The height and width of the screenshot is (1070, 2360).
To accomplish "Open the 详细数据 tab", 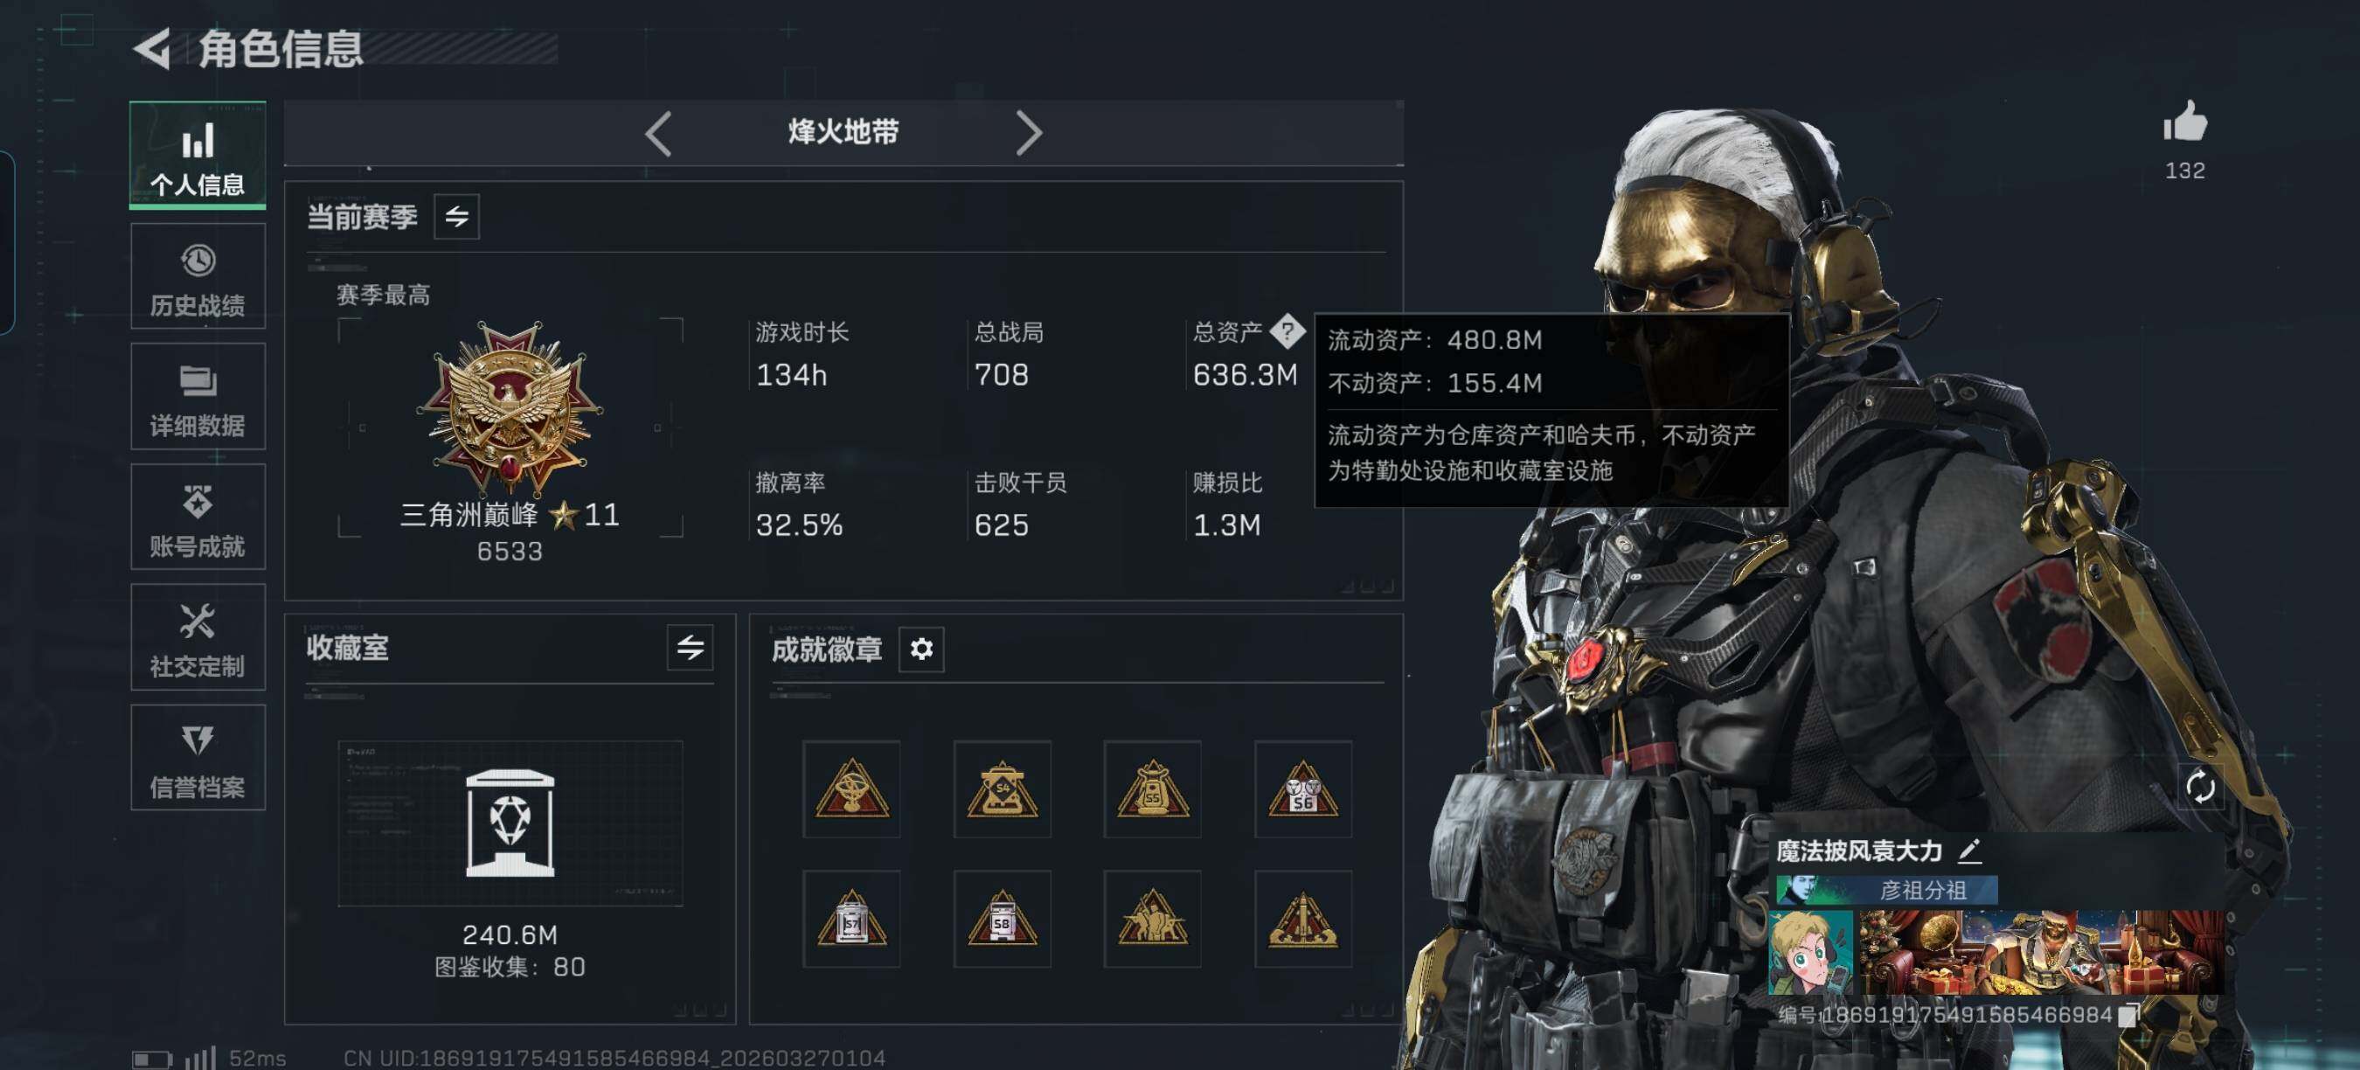I will tap(198, 396).
